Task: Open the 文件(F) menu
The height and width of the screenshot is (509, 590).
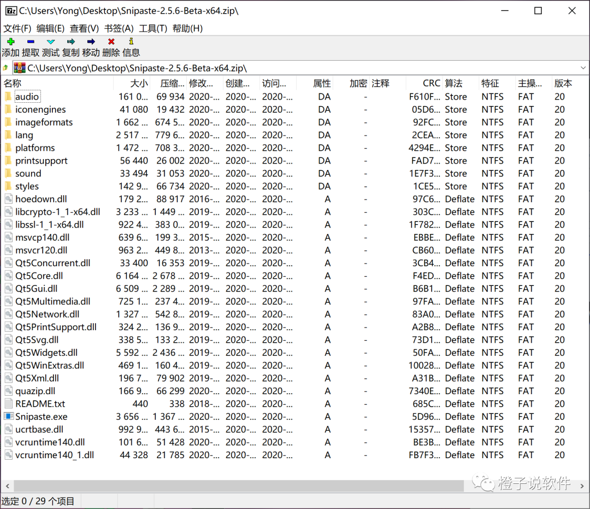Action: 17,28
